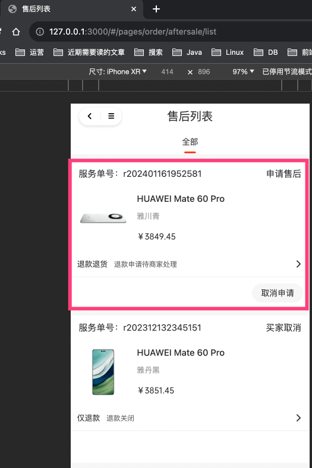This screenshot has width=312, height=468.
Task: Click the 仅退款 label
Action: click(x=89, y=418)
